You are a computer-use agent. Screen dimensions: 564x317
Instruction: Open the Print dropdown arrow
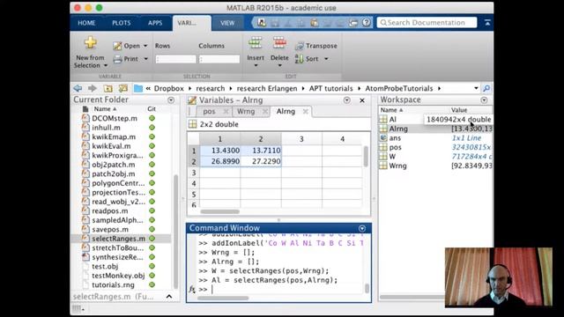(x=145, y=59)
